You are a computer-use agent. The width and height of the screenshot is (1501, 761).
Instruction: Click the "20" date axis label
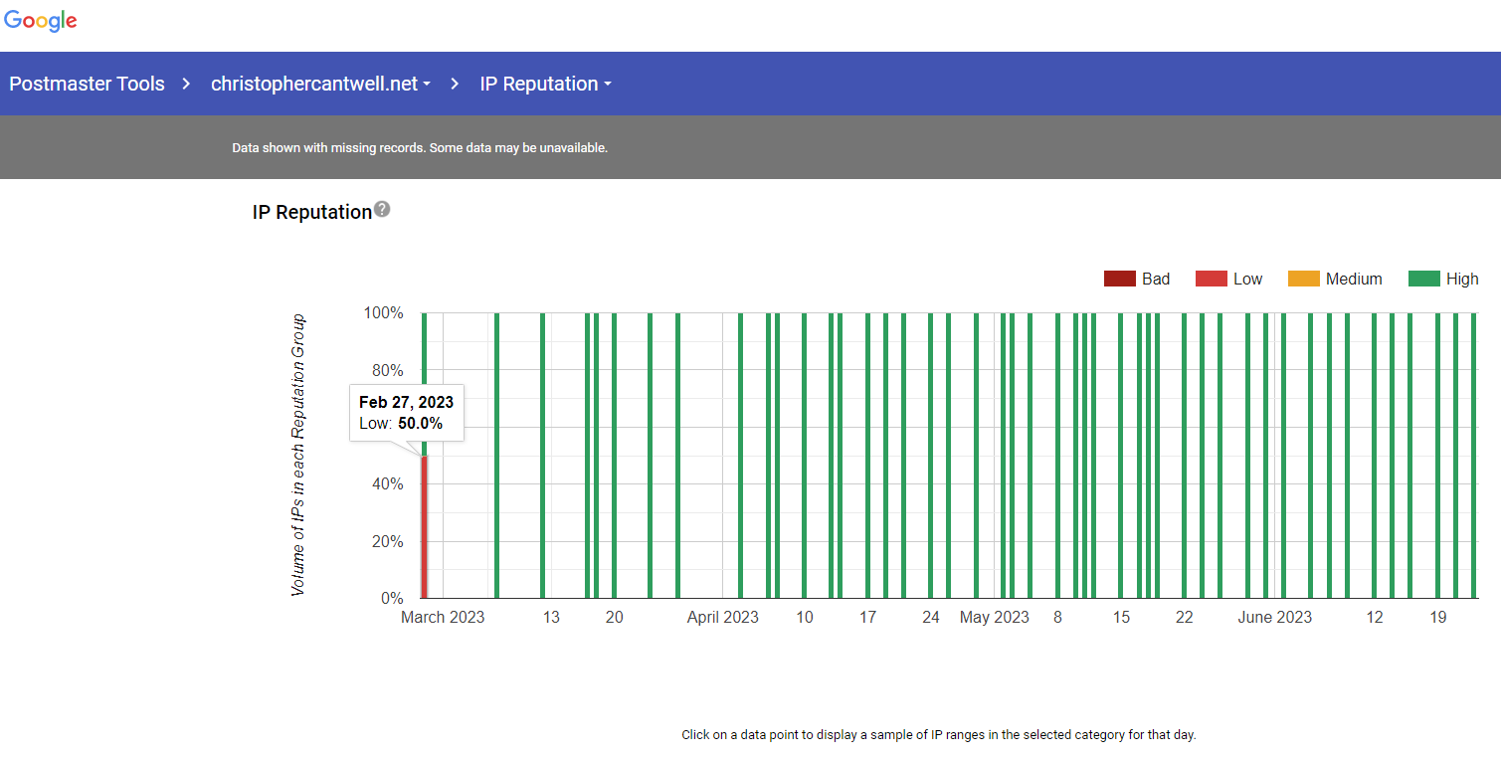(x=615, y=617)
